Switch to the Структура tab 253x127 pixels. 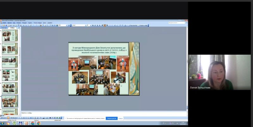pos(4,28)
